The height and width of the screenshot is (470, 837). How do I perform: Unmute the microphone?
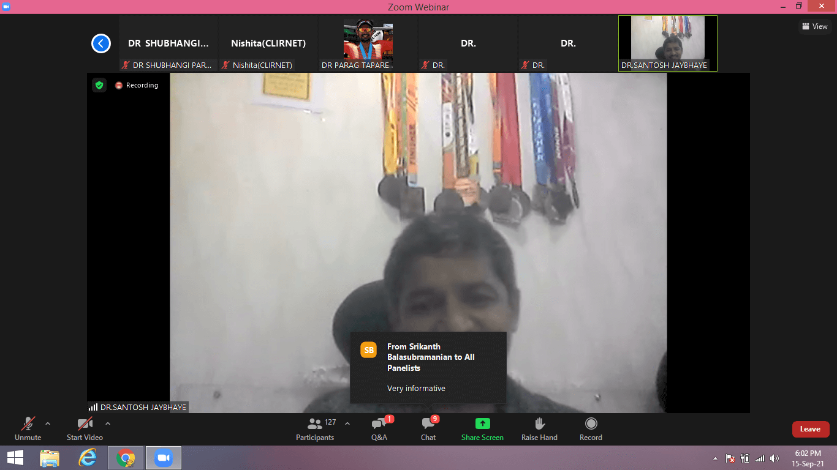point(28,428)
